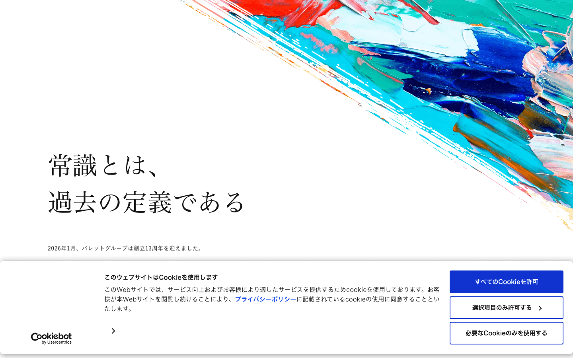Screen dimensions: 573x358
Task: Open the プライバシーポリシー link
Action: pos(266,299)
